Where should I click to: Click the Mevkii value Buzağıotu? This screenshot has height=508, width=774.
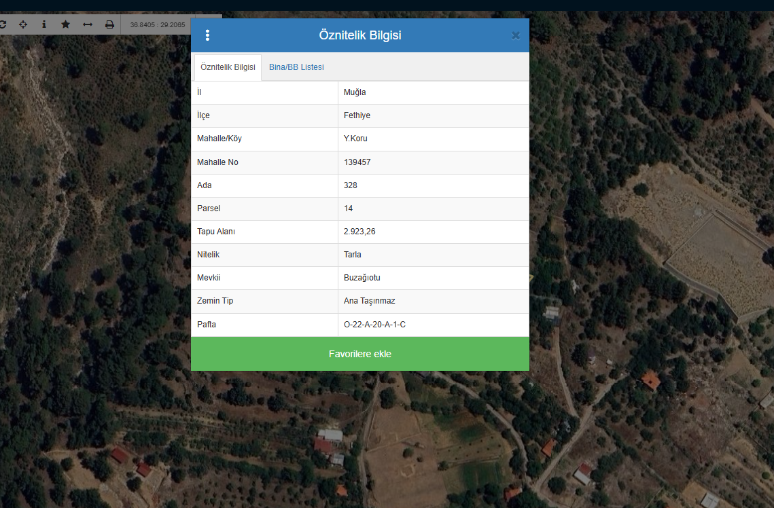(x=362, y=278)
